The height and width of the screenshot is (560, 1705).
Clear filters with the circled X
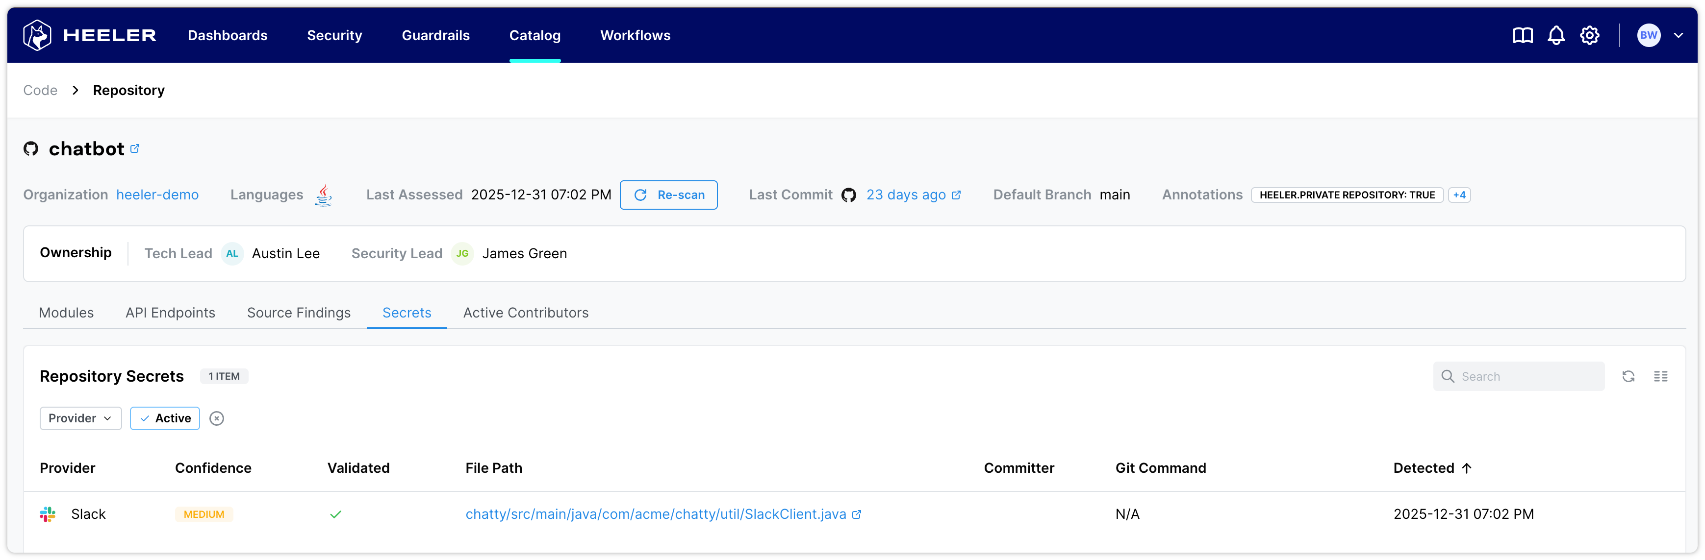click(216, 418)
